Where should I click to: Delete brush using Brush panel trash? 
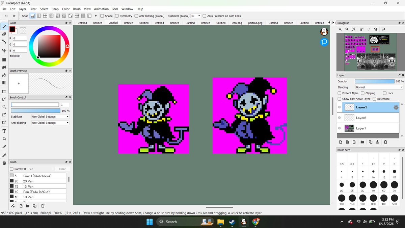click(43, 206)
